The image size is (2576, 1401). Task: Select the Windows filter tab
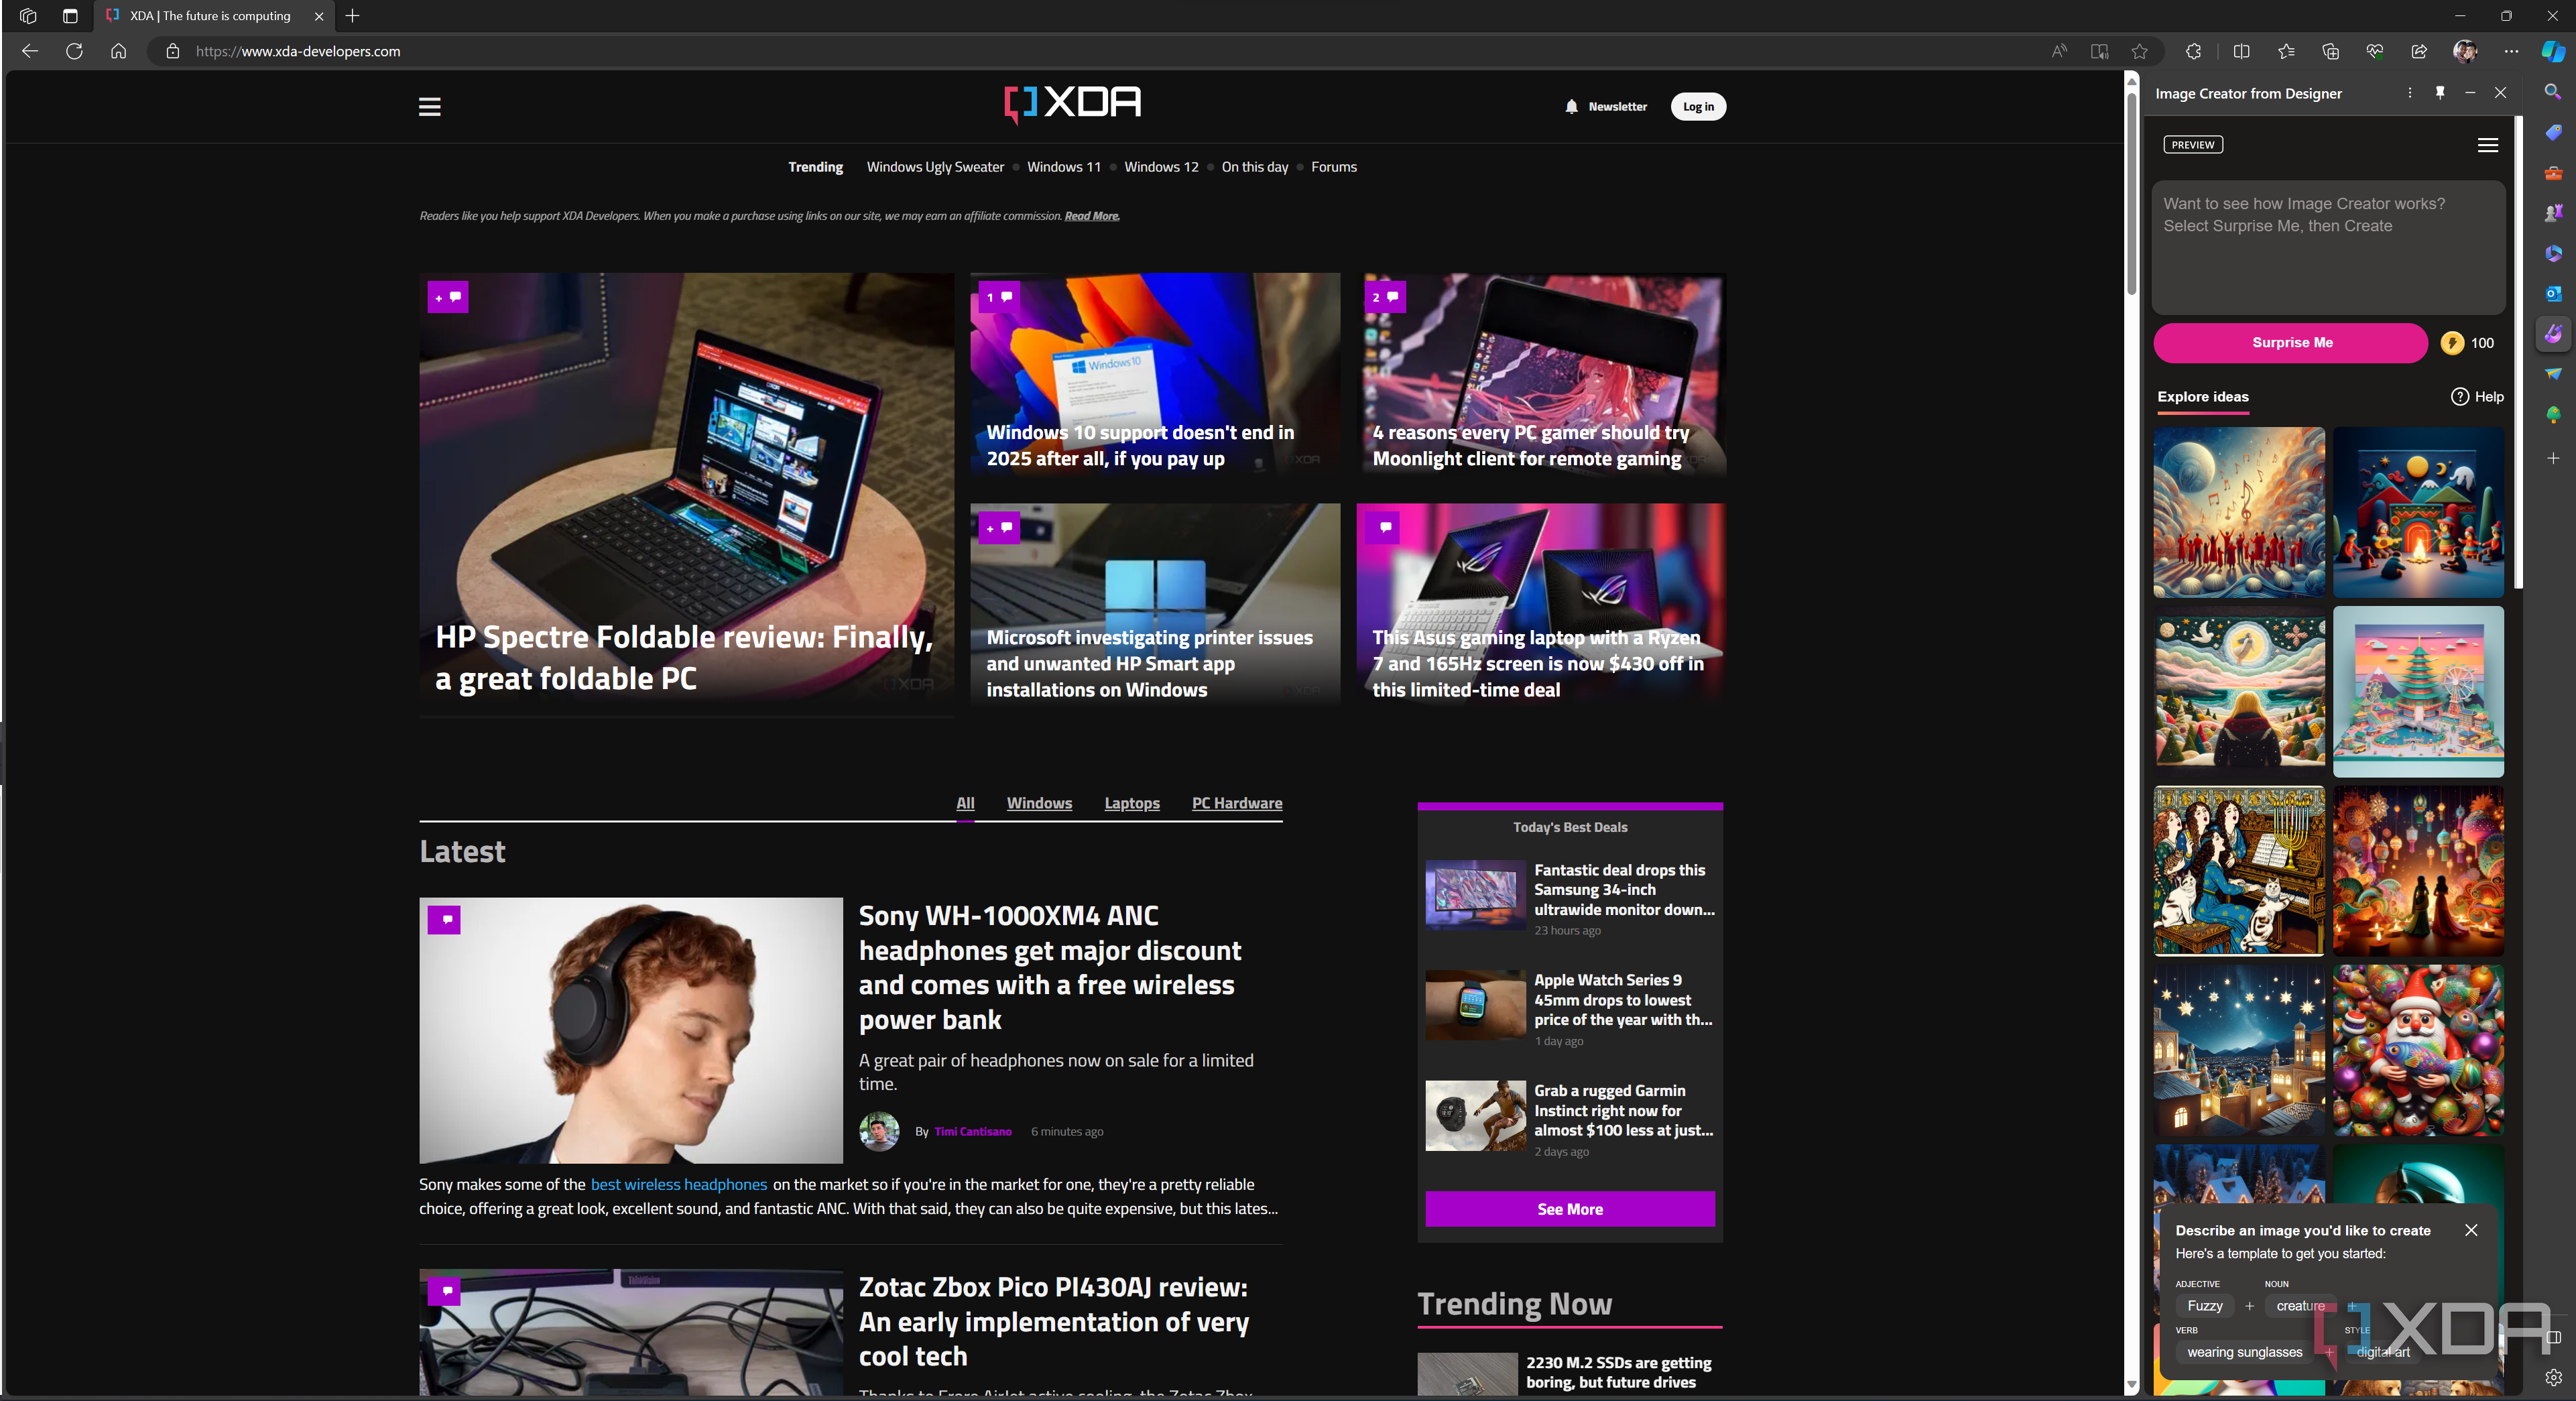click(1039, 803)
